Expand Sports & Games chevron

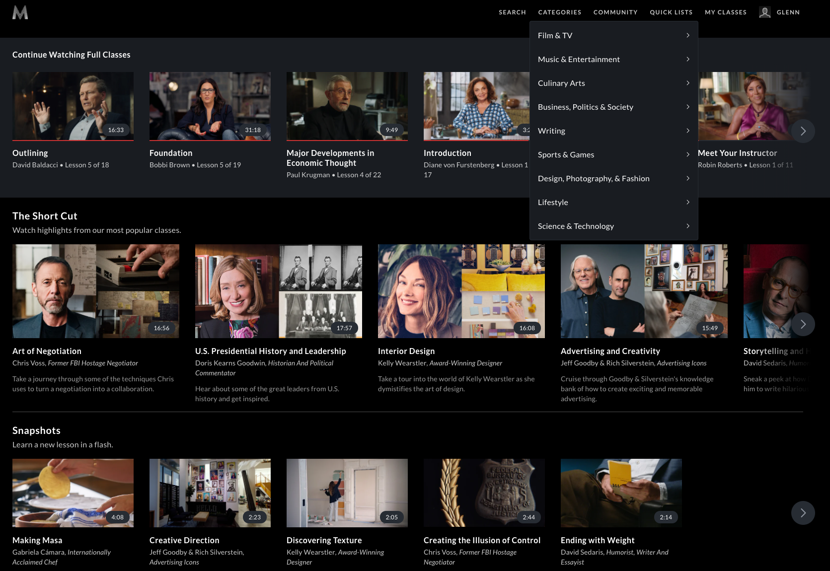pos(688,154)
